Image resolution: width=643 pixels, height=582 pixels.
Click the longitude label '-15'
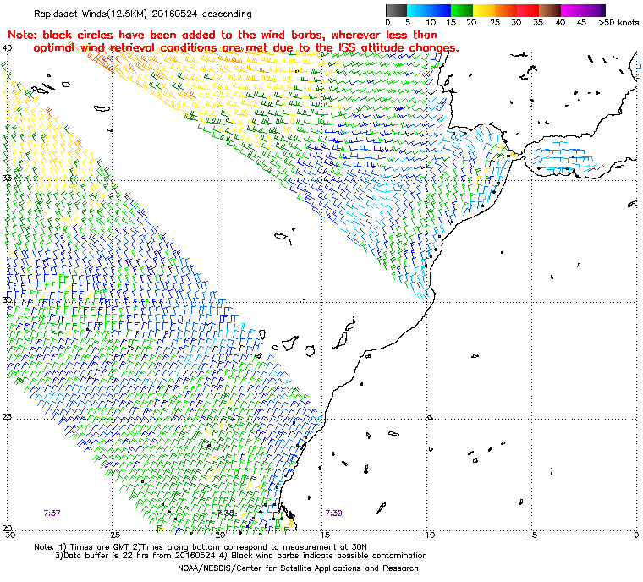(322, 535)
